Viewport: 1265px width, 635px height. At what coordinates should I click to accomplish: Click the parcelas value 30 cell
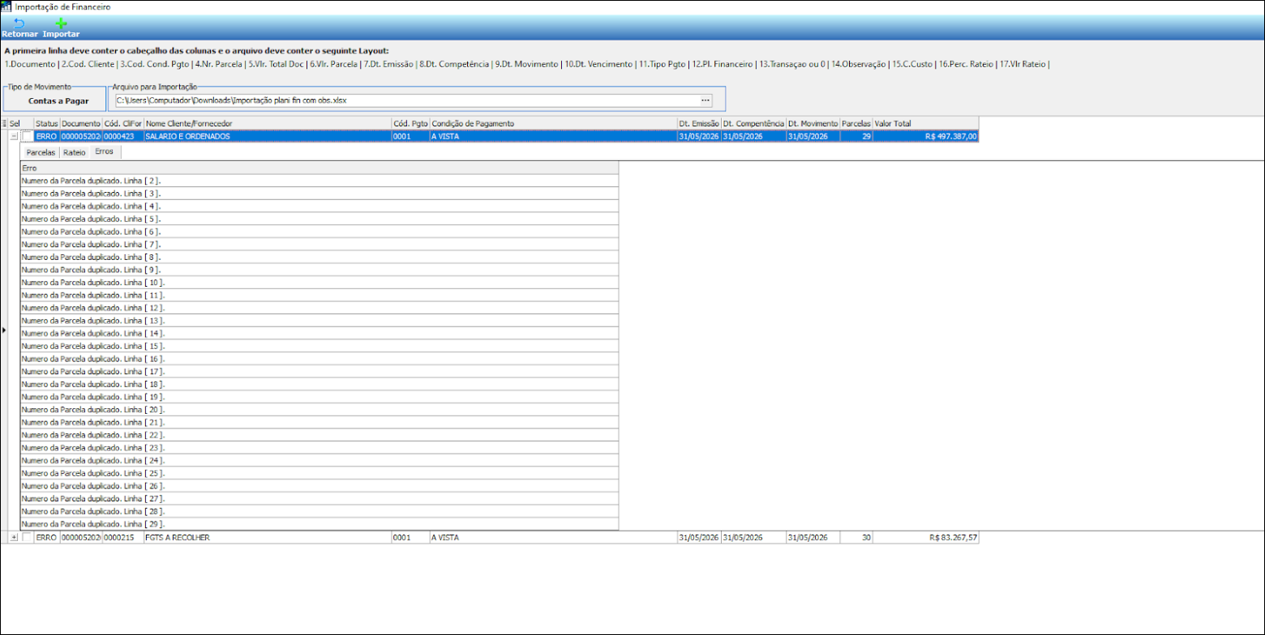pos(856,537)
